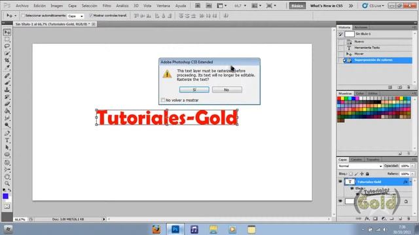Open the arrange documents dropdown
Viewport: 419px width, 235px height.
[x=256, y=6]
